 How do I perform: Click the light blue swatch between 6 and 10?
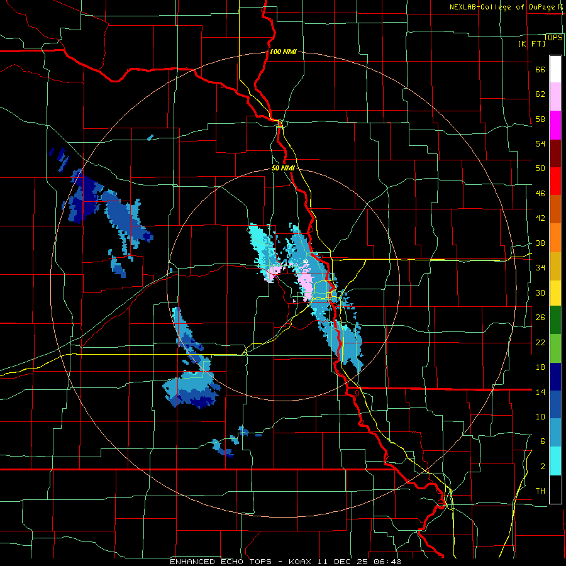(x=555, y=433)
